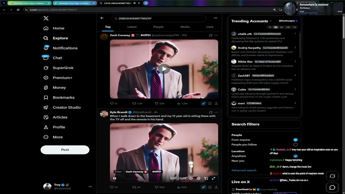
Task: Select People you follow radio option
Action: tap(295, 145)
